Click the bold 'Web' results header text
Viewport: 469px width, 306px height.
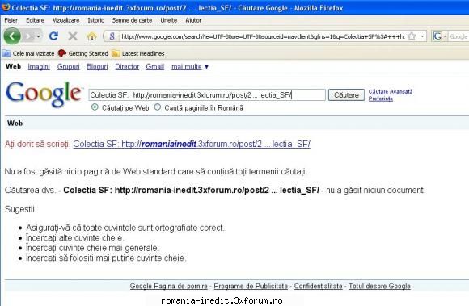click(15, 123)
